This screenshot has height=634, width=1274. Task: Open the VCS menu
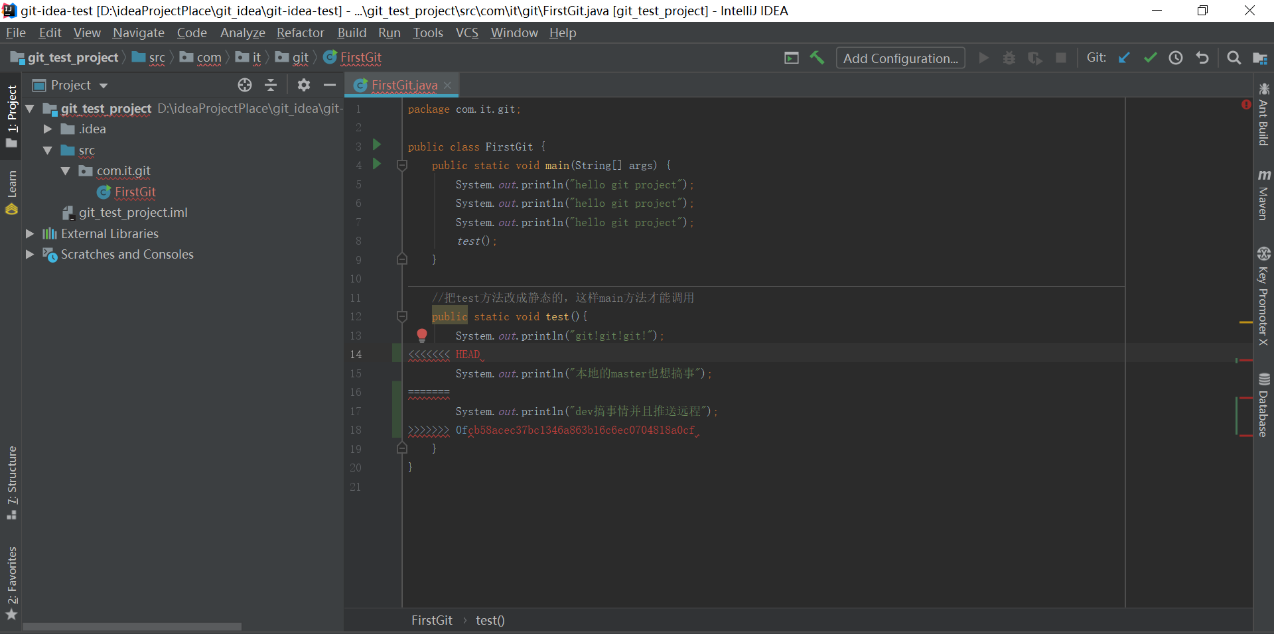click(x=467, y=32)
